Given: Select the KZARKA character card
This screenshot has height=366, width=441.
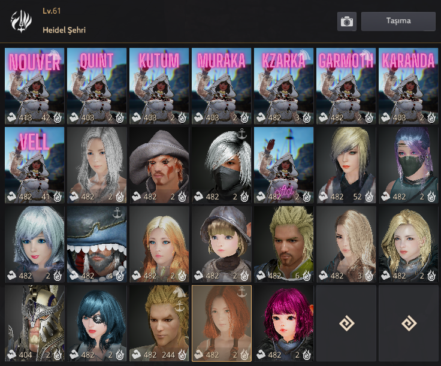Looking at the screenshot, I should coord(284,86).
